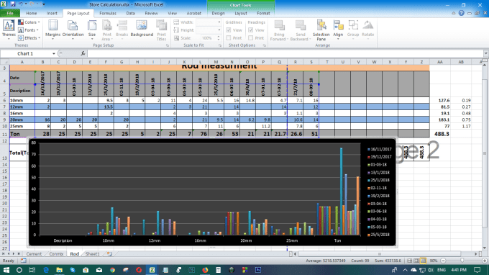The height and width of the screenshot is (275, 489).
Task: Switch to Page Break Preview in status bar
Action: pyautogui.click(x=423, y=261)
